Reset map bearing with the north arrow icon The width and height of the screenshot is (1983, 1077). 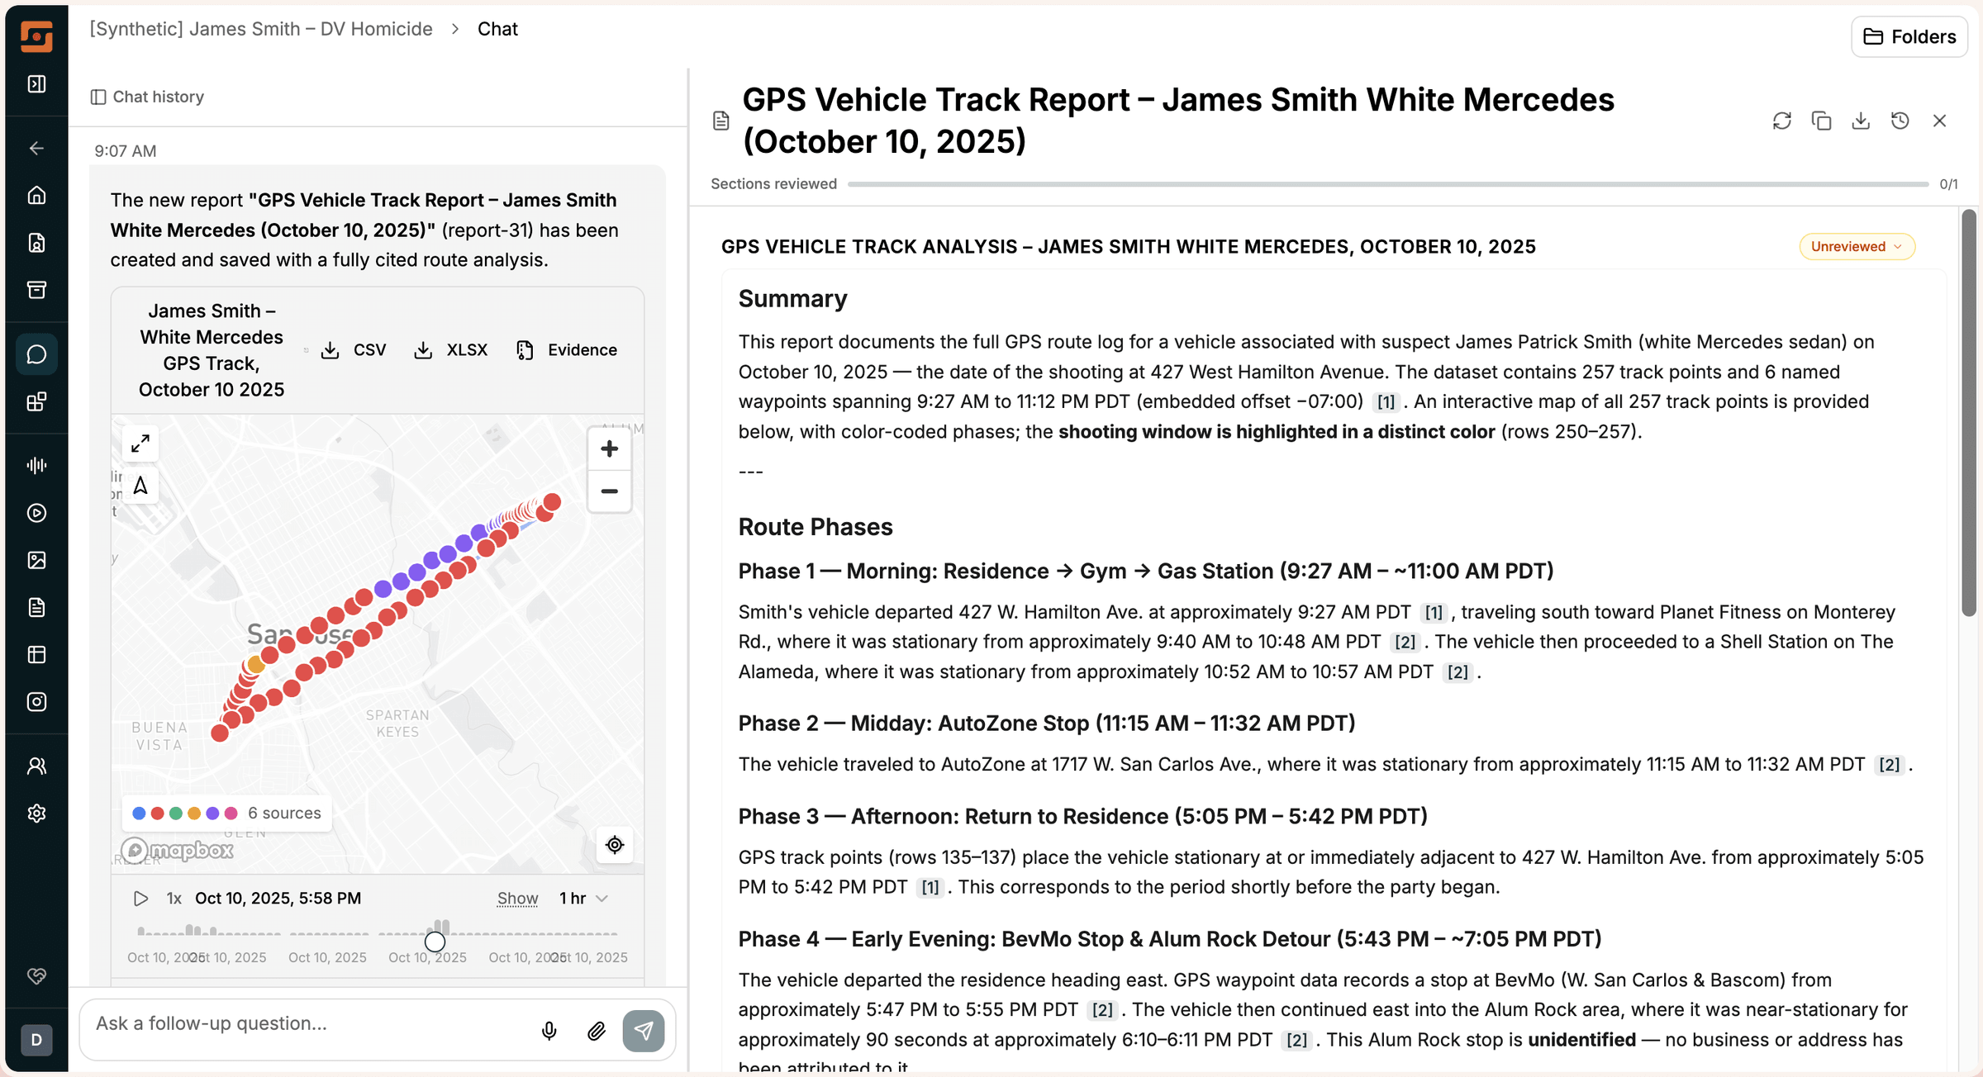pyautogui.click(x=140, y=486)
